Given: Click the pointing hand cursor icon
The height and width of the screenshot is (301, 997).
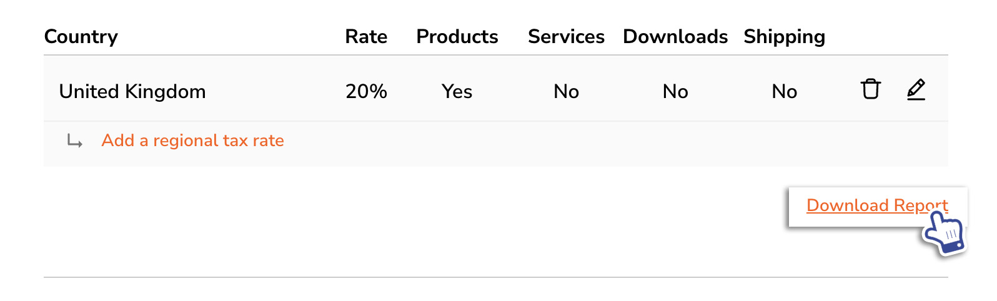Looking at the screenshot, I should (x=945, y=233).
